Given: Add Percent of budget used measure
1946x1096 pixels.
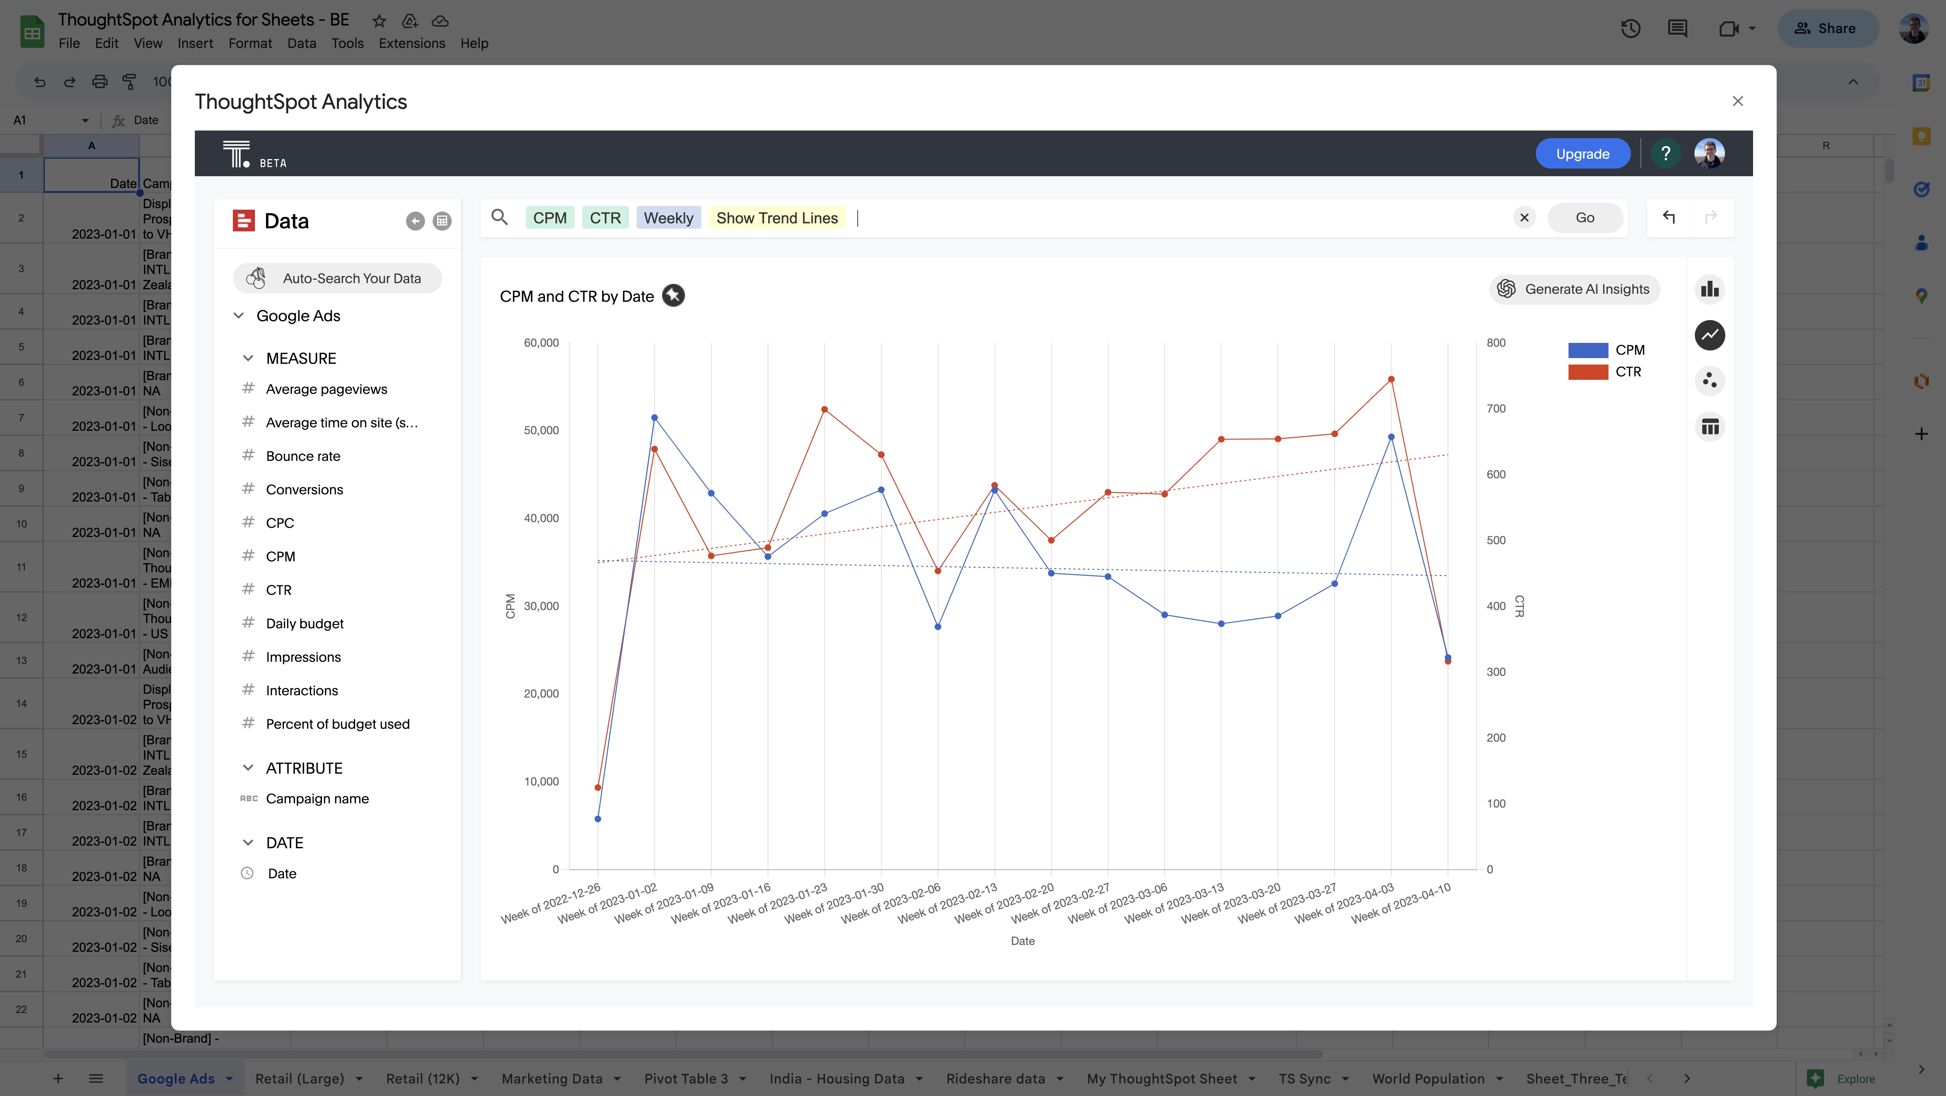Looking at the screenshot, I should click(338, 724).
